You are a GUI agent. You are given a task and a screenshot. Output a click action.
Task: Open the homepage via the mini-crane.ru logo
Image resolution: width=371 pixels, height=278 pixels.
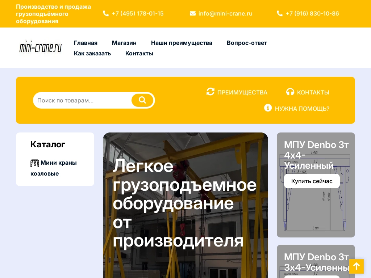(40, 47)
